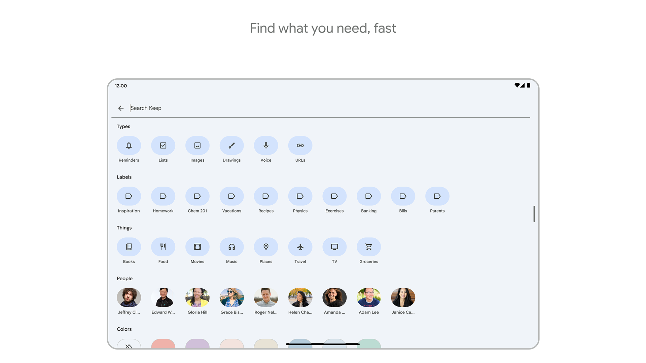Filter by URLs link icon
The width and height of the screenshot is (646, 363).
[300, 146]
